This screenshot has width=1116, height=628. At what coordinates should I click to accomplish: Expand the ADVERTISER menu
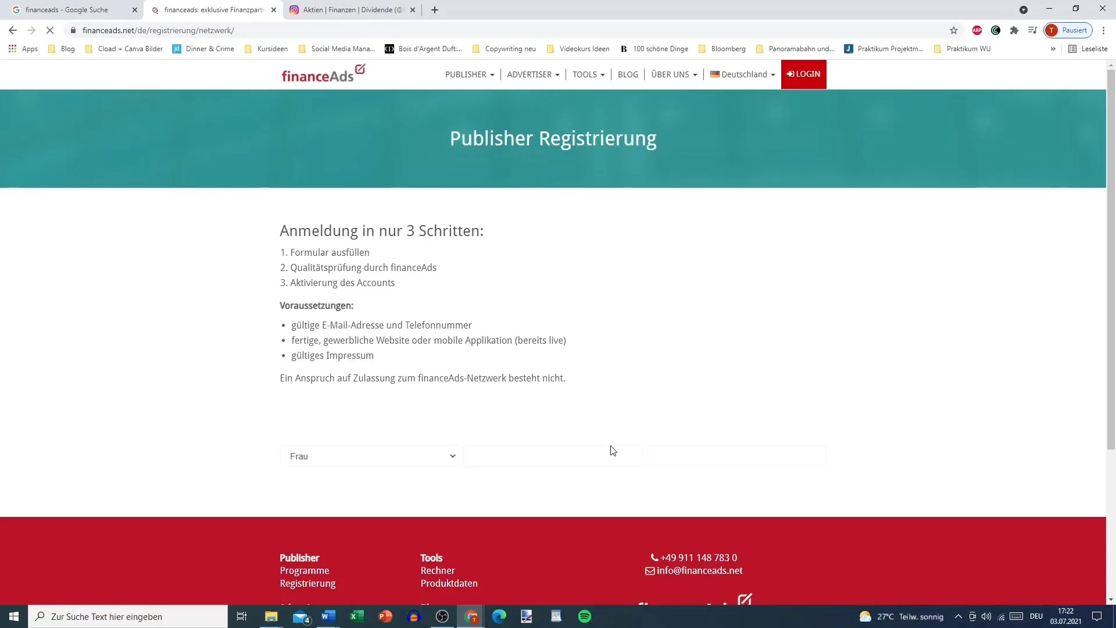(x=533, y=74)
